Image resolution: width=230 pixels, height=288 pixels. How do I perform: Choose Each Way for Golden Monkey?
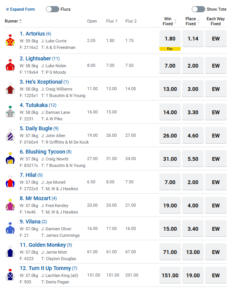click(216, 252)
